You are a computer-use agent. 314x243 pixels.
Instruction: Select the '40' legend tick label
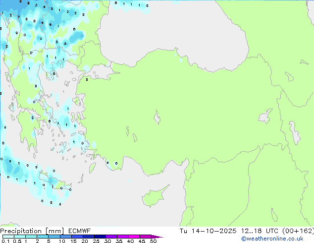130,241
